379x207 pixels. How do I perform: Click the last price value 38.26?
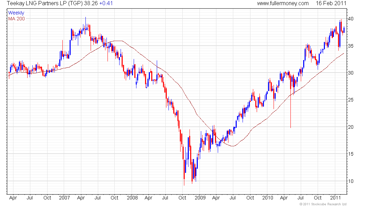click(91, 3)
